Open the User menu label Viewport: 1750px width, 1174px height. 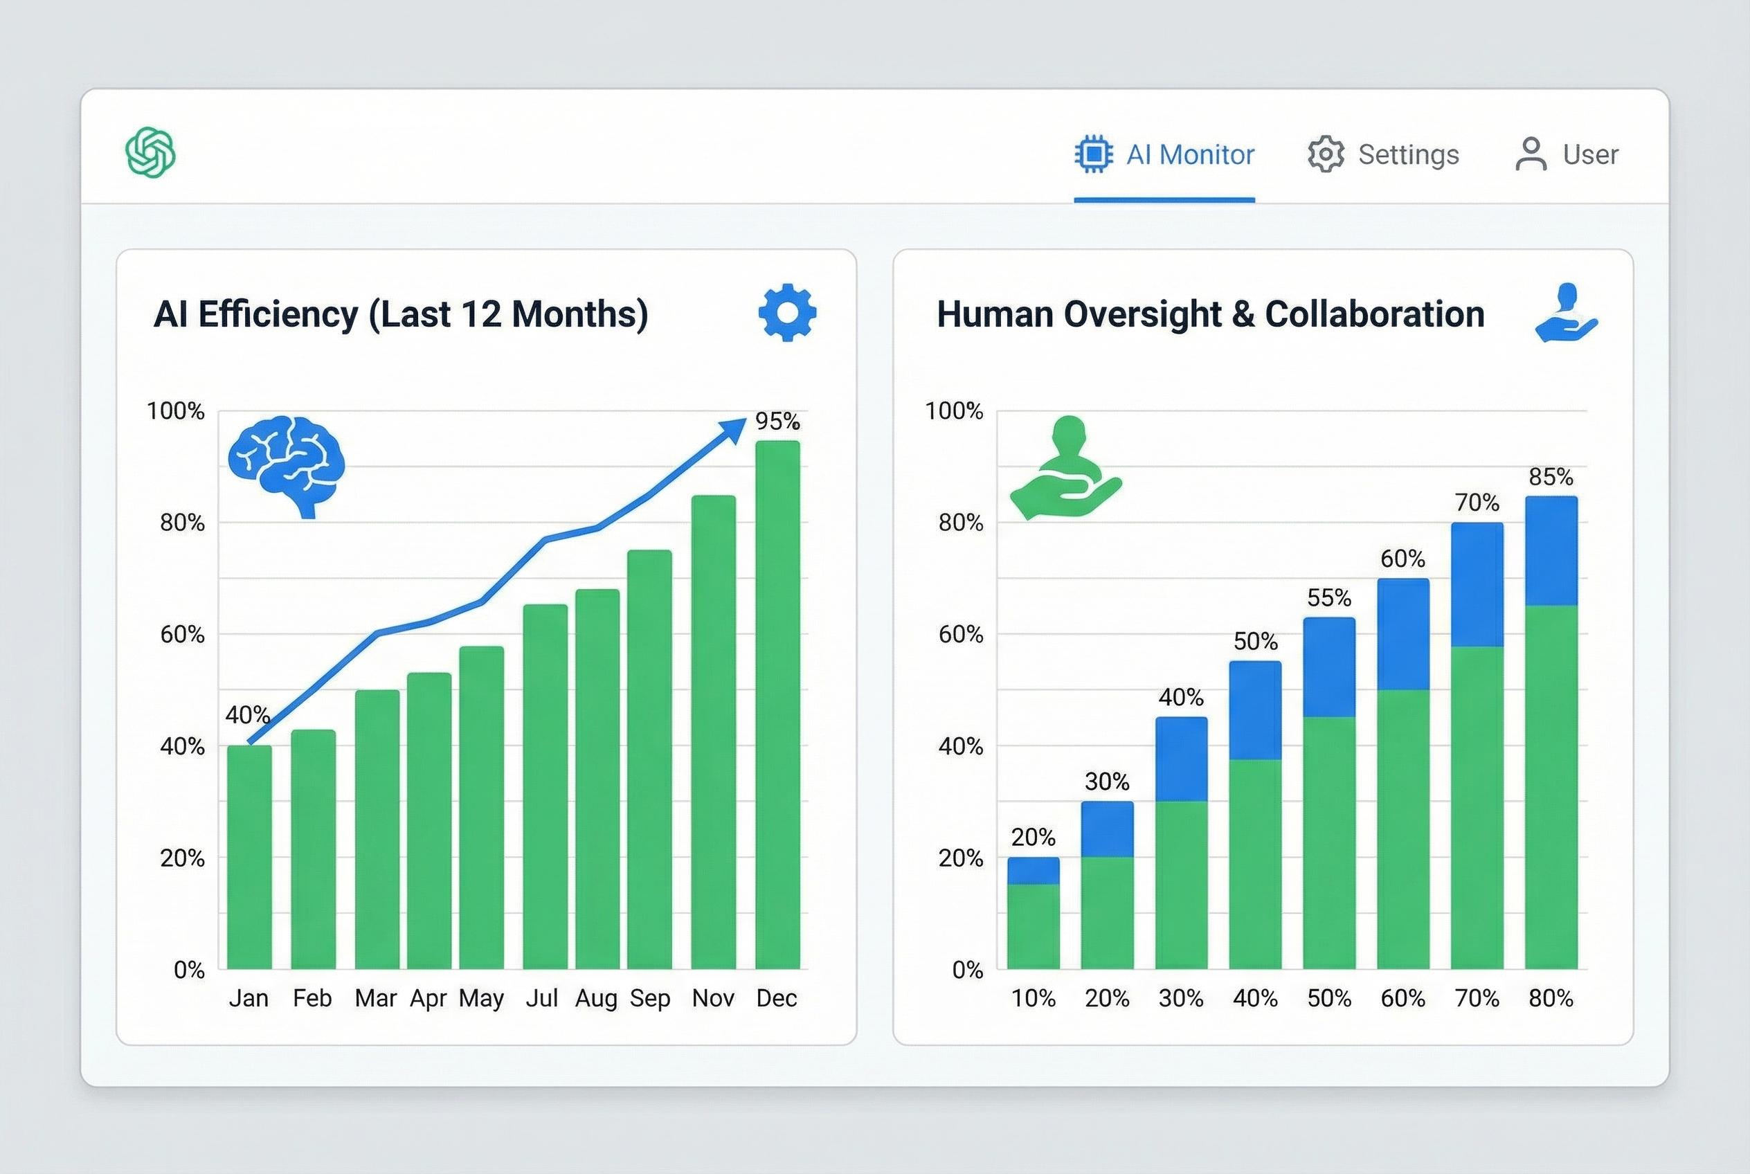click(x=1590, y=154)
